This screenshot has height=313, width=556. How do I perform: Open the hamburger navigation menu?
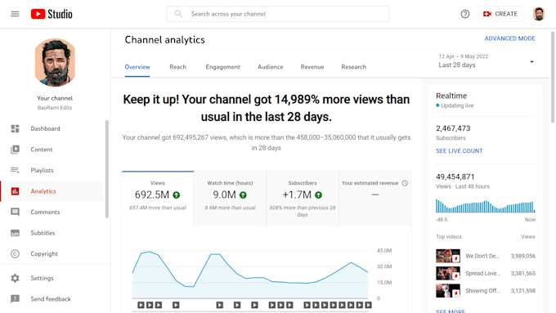pyautogui.click(x=15, y=14)
